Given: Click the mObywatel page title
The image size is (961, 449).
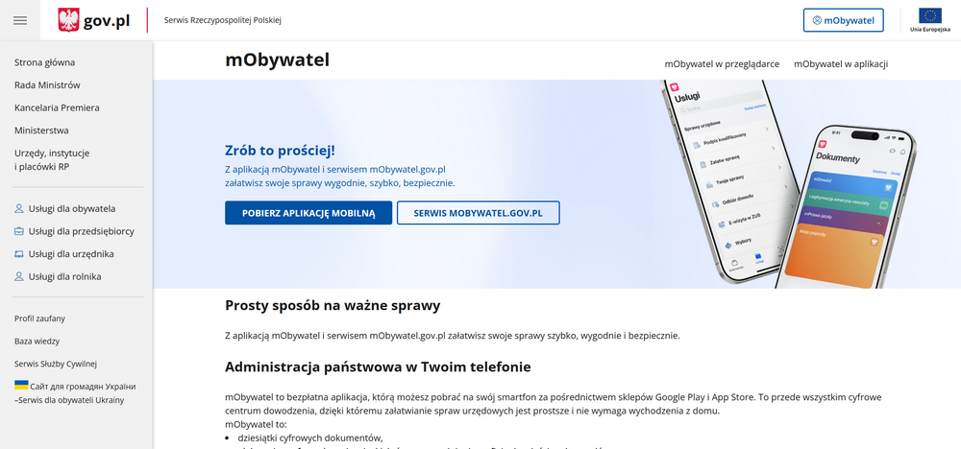Looking at the screenshot, I should (x=277, y=59).
